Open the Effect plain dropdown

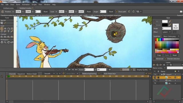pos(166,32)
